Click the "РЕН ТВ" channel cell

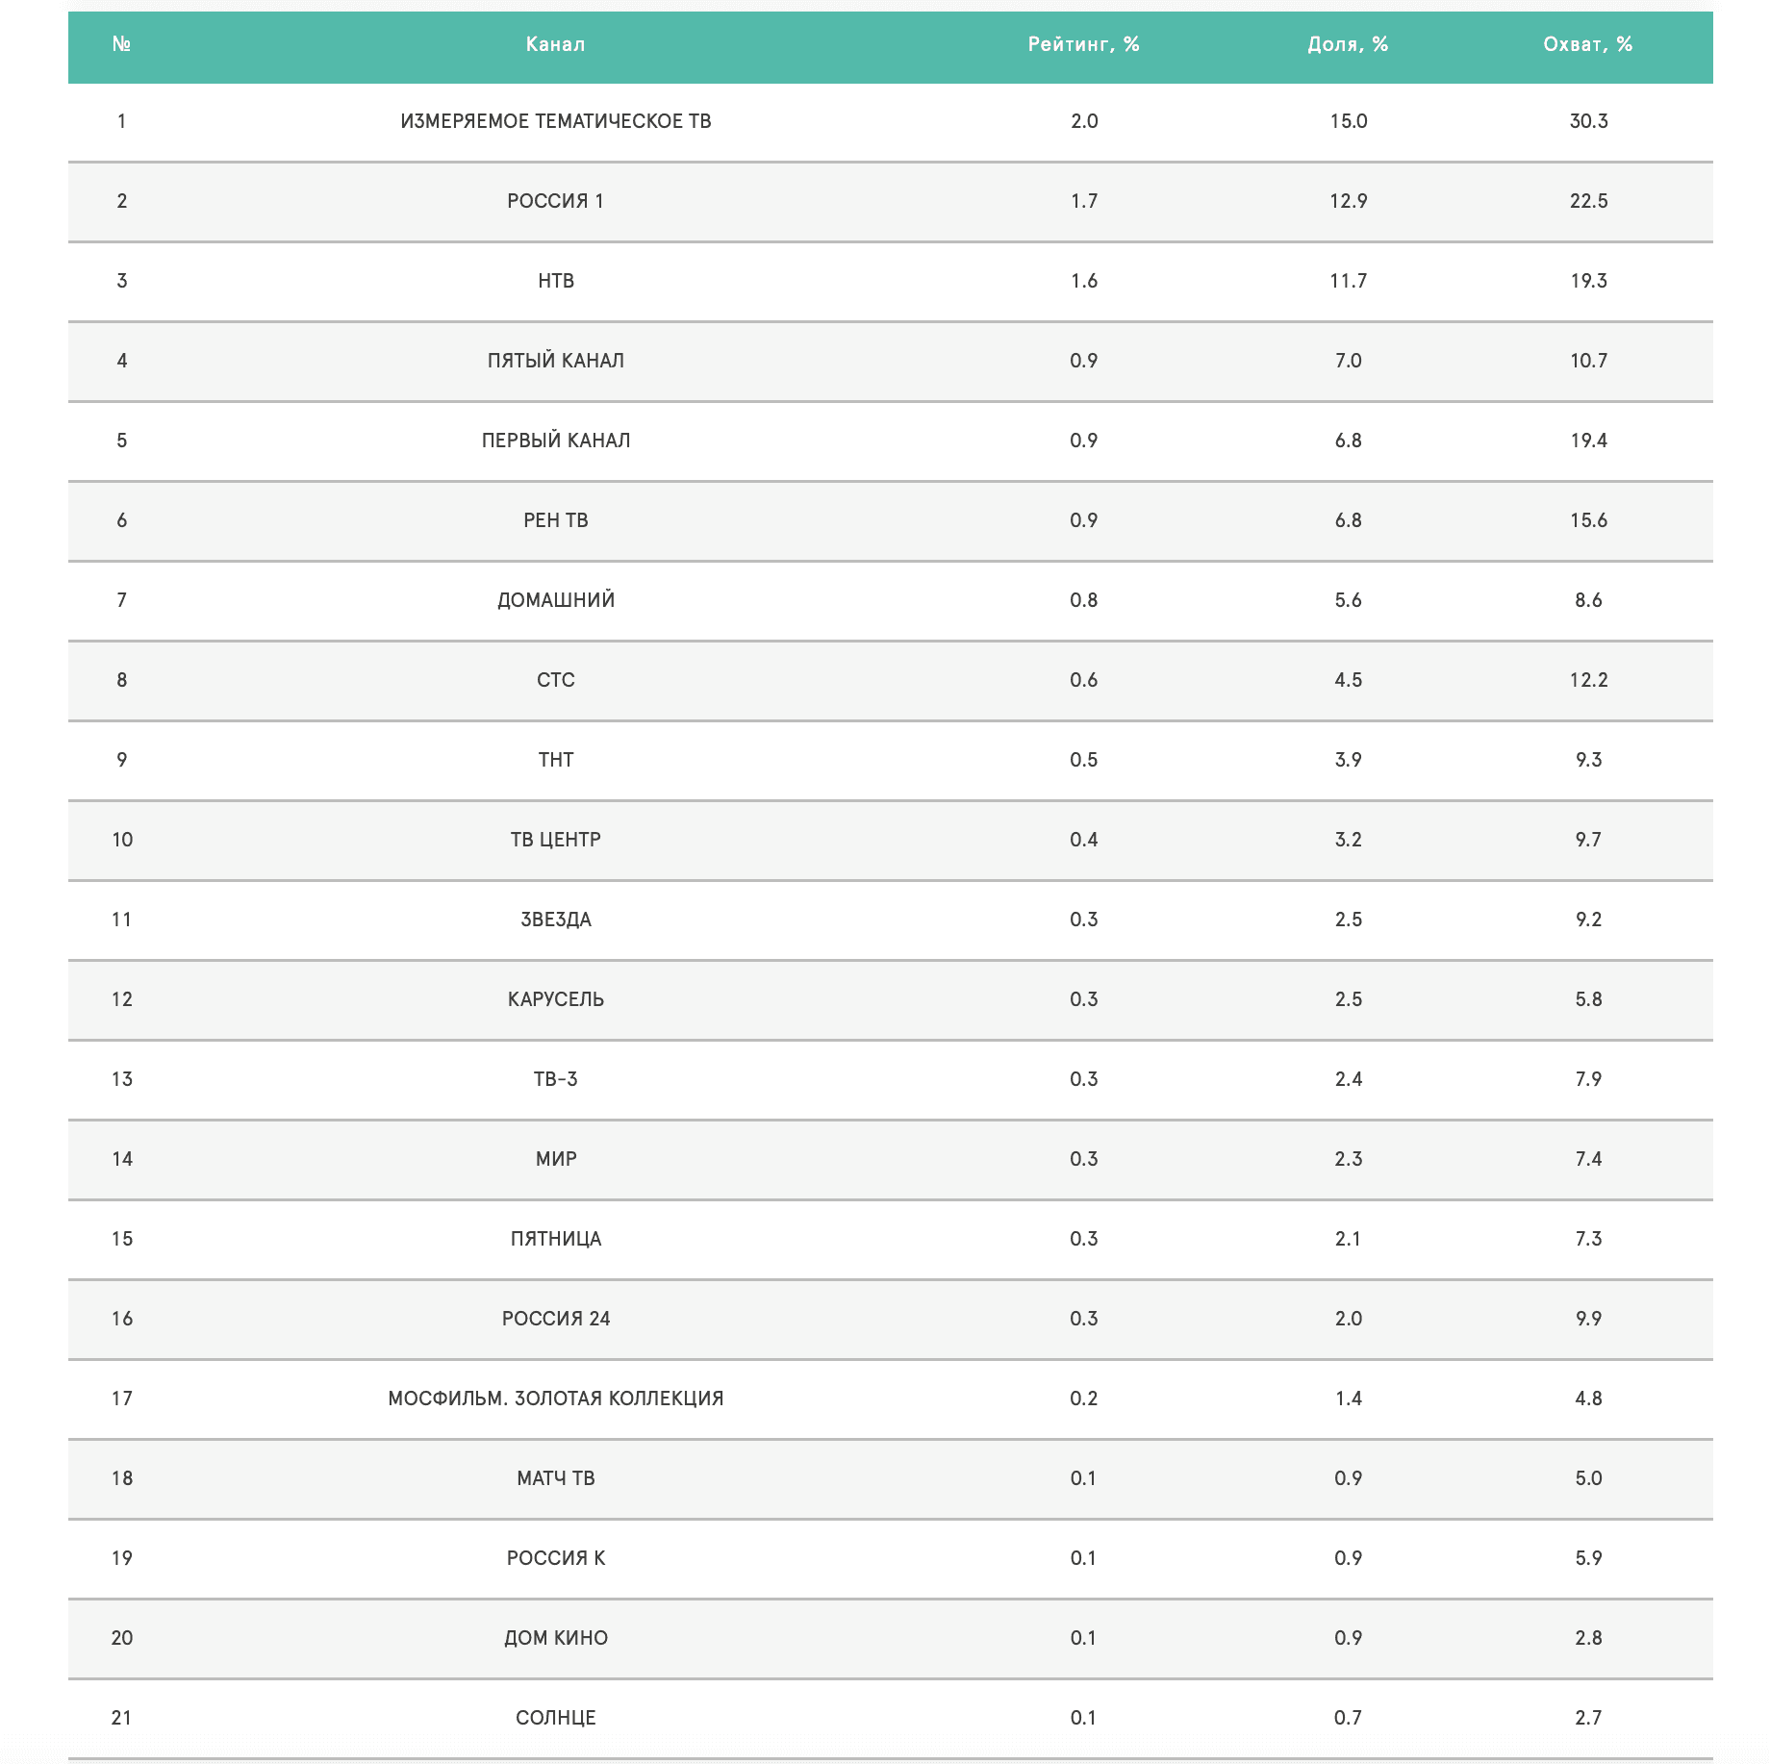pos(556,520)
